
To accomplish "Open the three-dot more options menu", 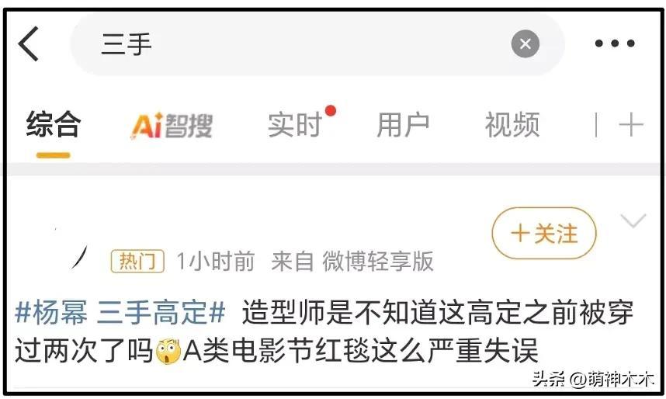I will pos(615,43).
